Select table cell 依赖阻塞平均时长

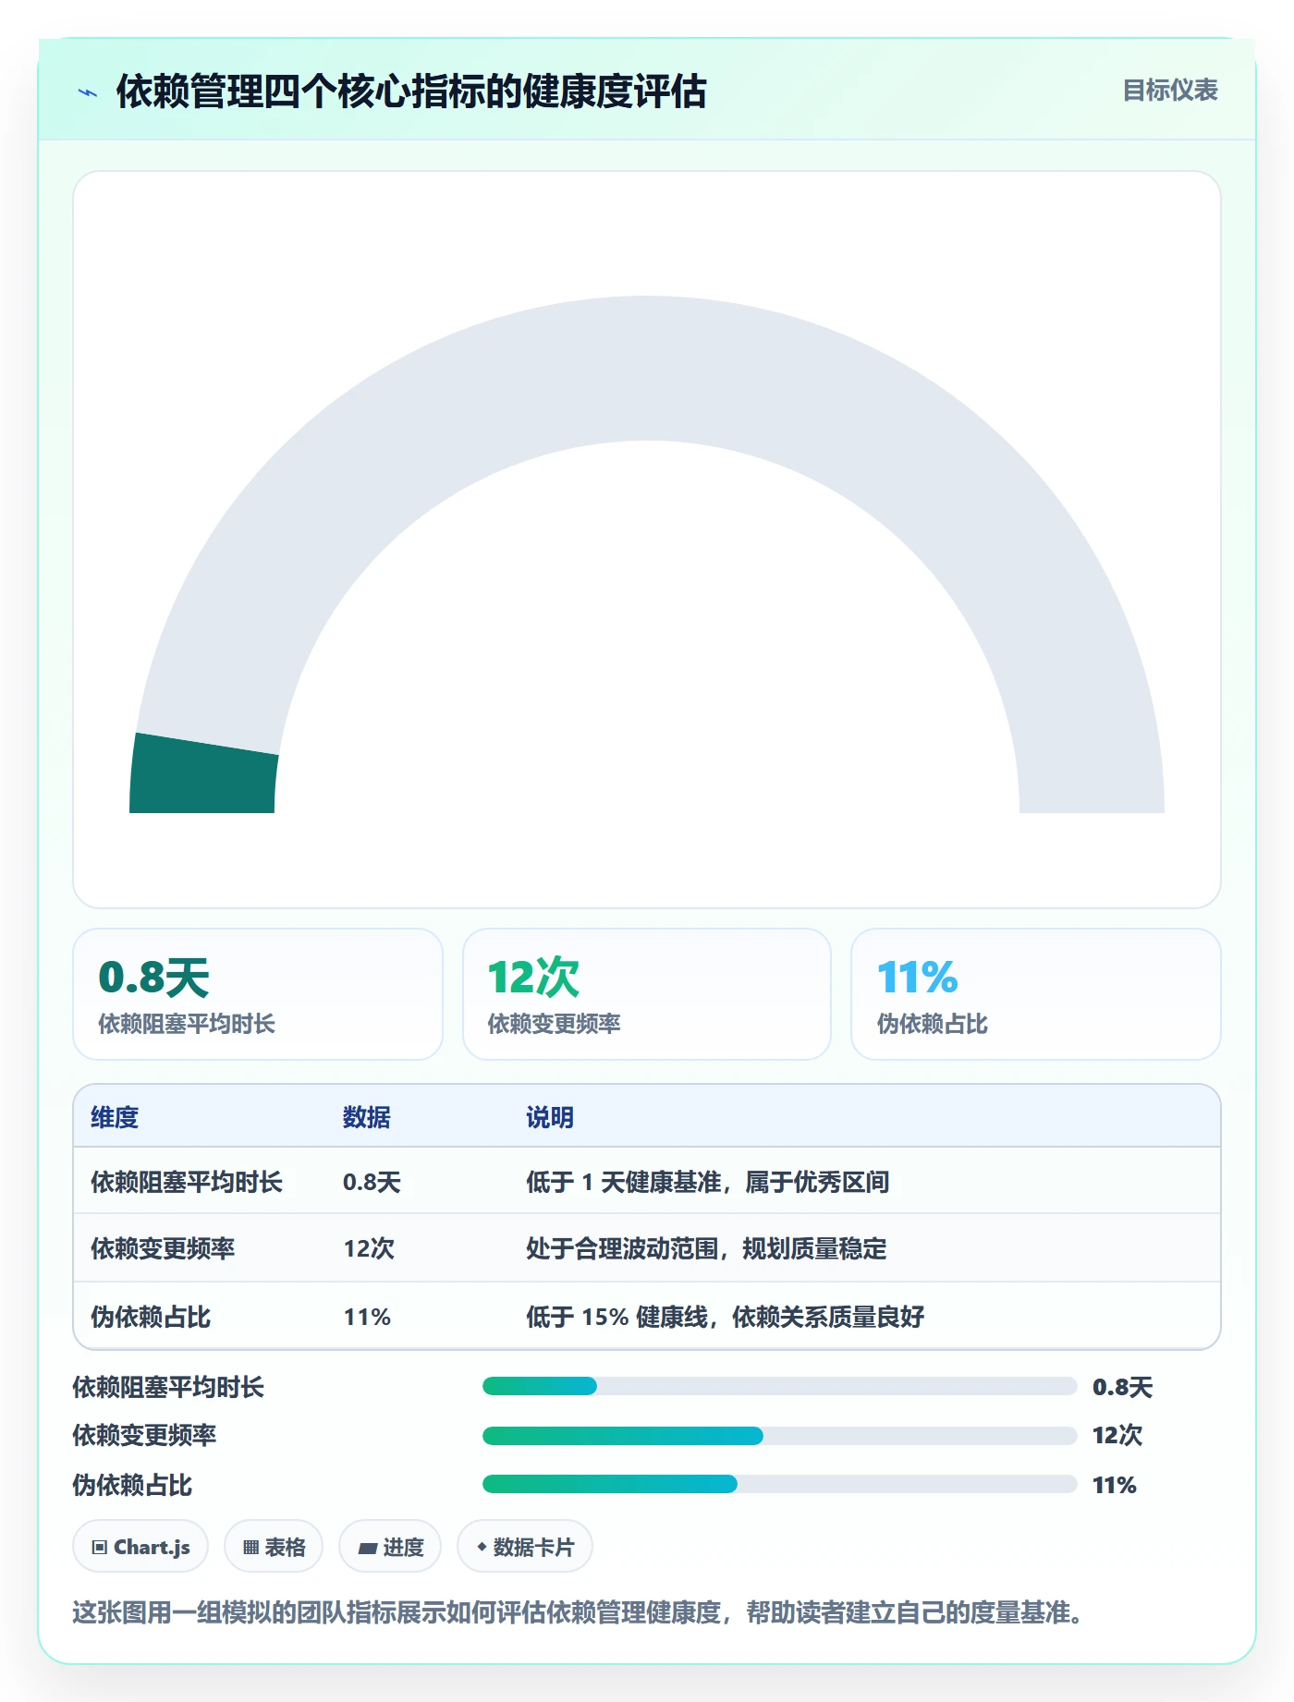[187, 1182]
